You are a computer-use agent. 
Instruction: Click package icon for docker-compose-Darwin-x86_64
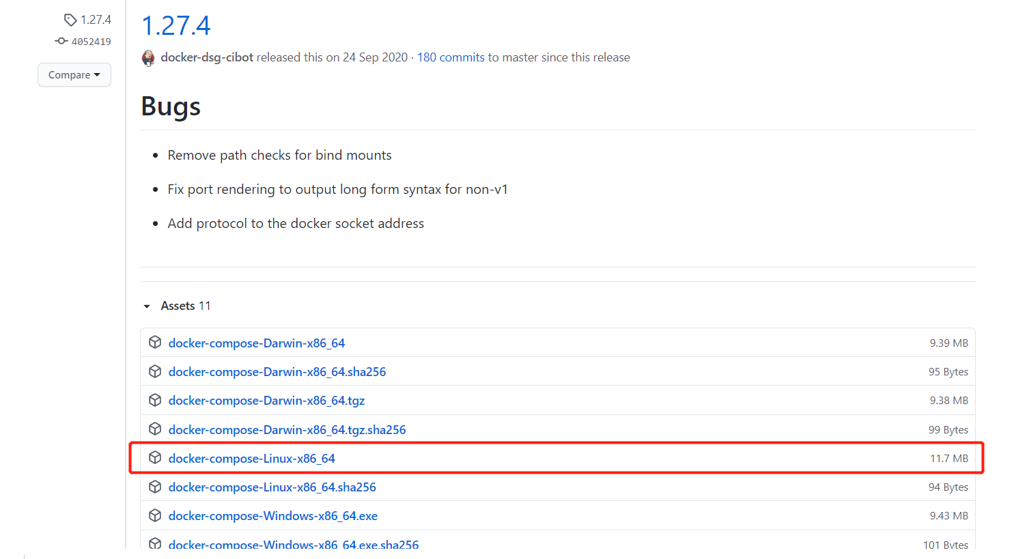tap(155, 342)
